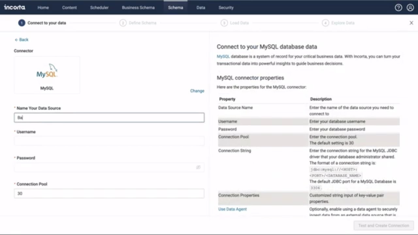Select step 4 Explore Data

tap(338, 23)
